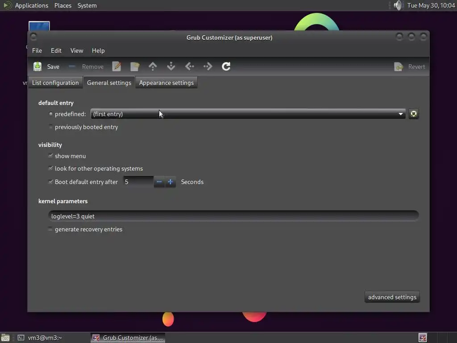Reload configuration with refresh icon
This screenshot has width=457, height=343.
(226, 67)
